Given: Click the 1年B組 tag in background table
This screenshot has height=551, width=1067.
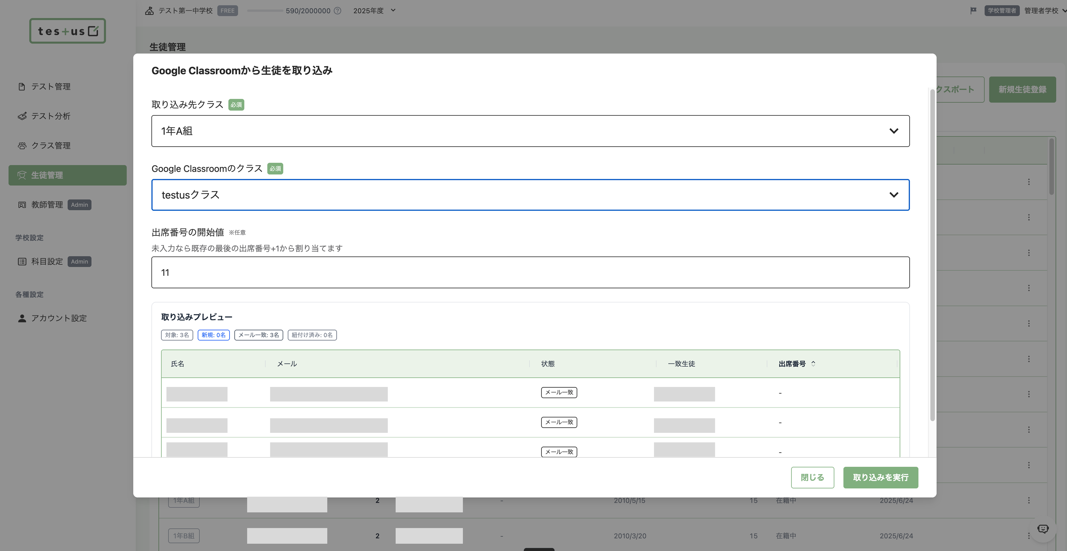Looking at the screenshot, I should (184, 536).
